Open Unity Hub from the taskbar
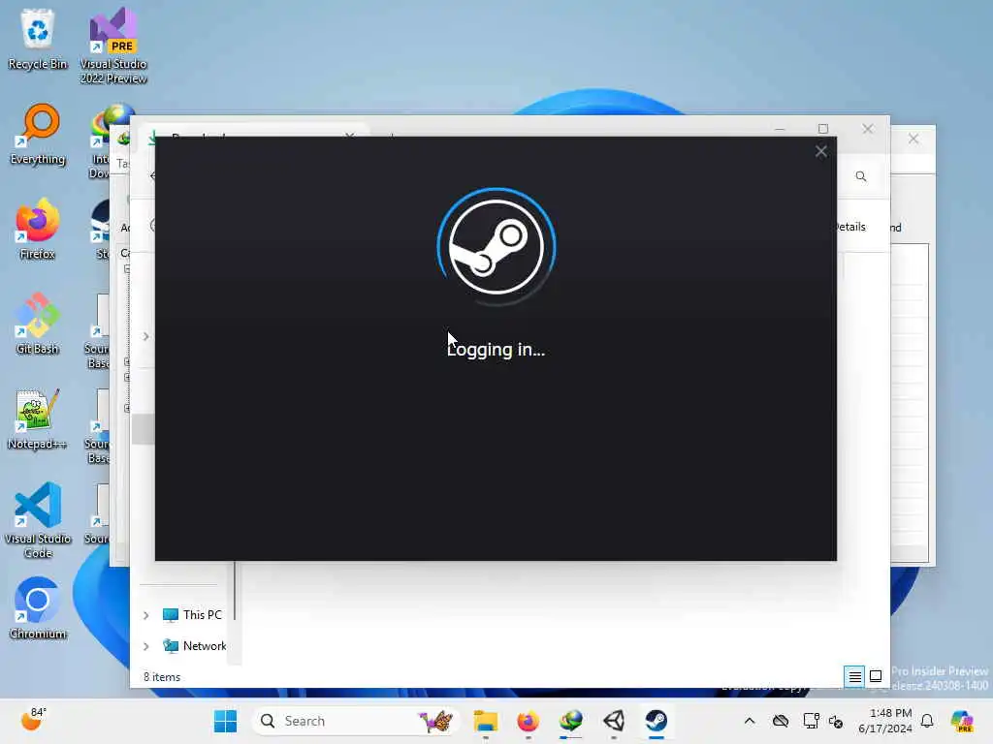The image size is (993, 744). tap(614, 721)
